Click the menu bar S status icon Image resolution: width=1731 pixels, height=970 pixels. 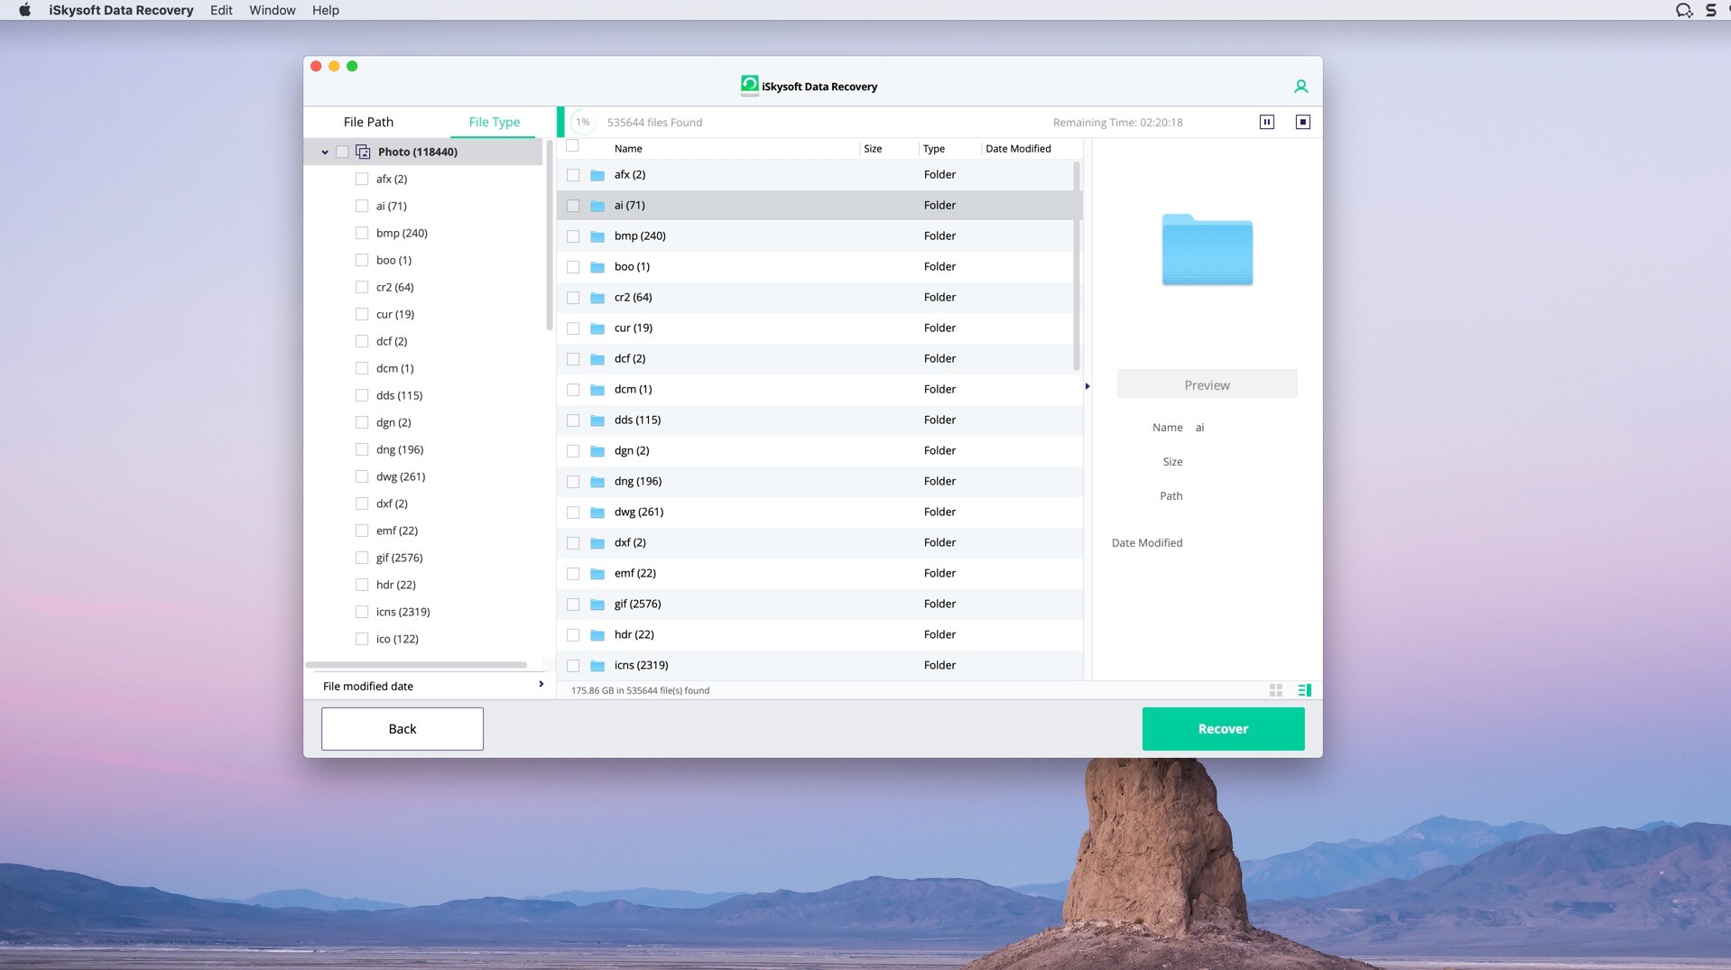click(1710, 10)
